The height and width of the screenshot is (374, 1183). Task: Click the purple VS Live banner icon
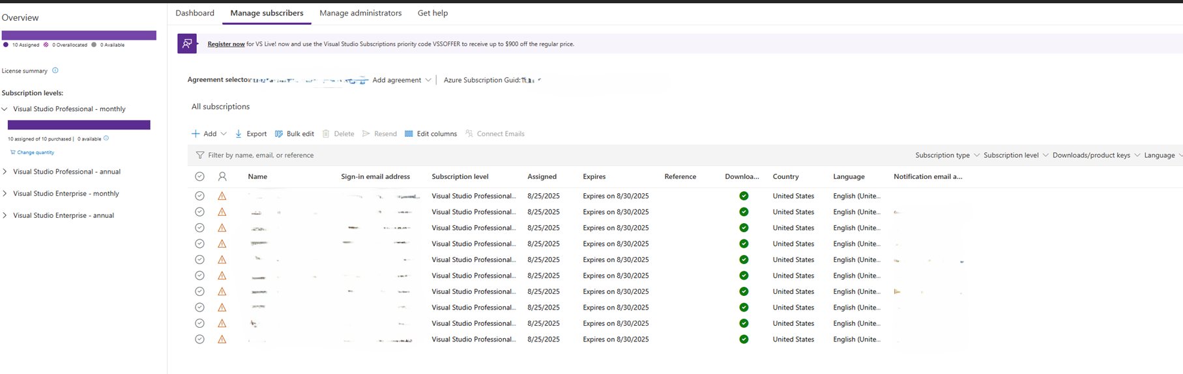click(187, 44)
